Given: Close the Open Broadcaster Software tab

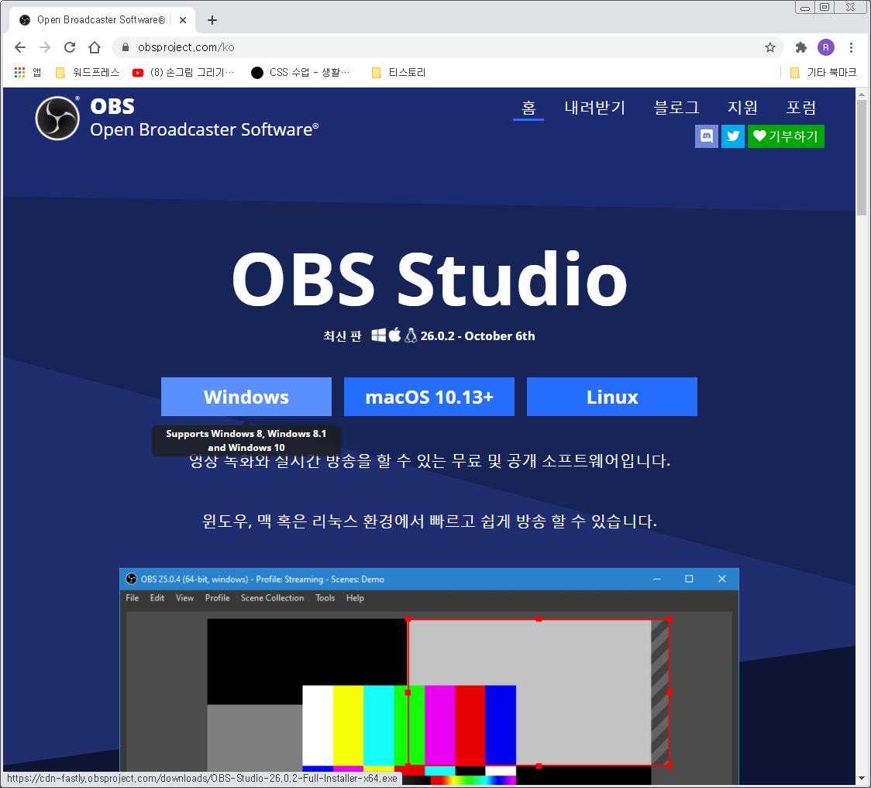Looking at the screenshot, I should click(183, 20).
